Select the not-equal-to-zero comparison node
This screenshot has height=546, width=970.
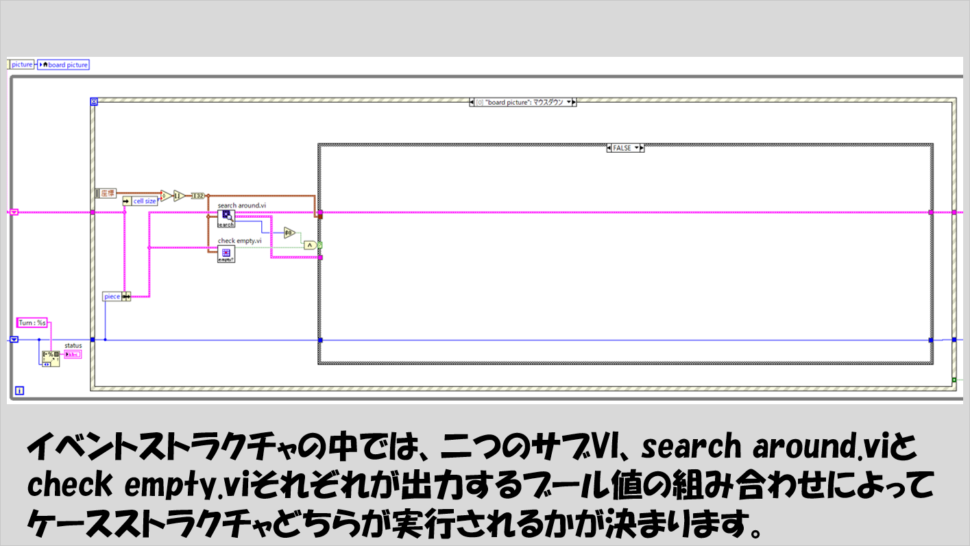coord(289,232)
